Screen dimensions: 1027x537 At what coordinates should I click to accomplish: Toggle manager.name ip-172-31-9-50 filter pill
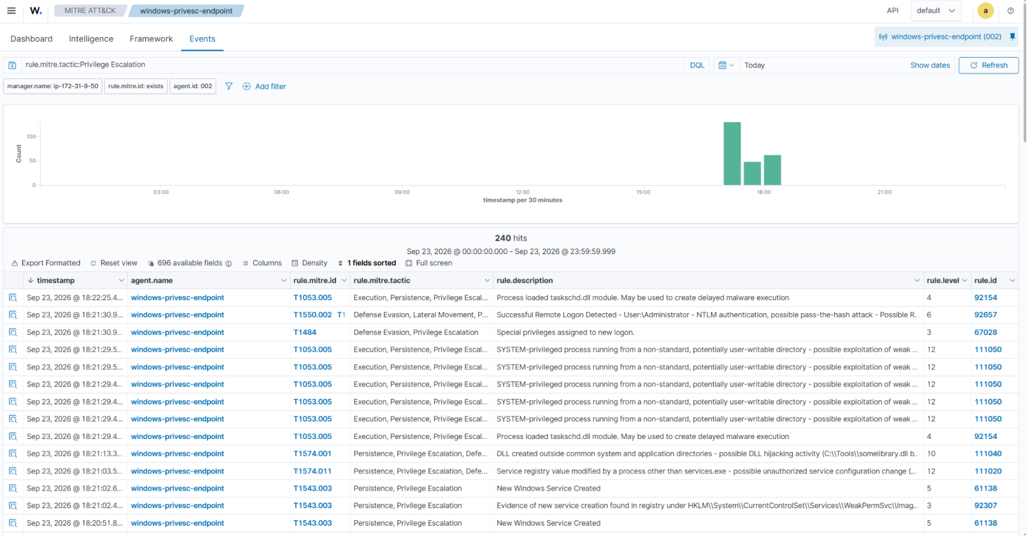[x=53, y=86]
